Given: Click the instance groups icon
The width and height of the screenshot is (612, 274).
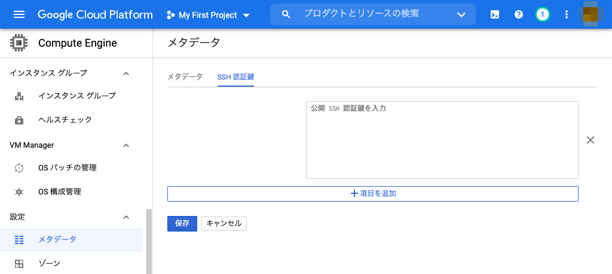Looking at the screenshot, I should tap(19, 96).
